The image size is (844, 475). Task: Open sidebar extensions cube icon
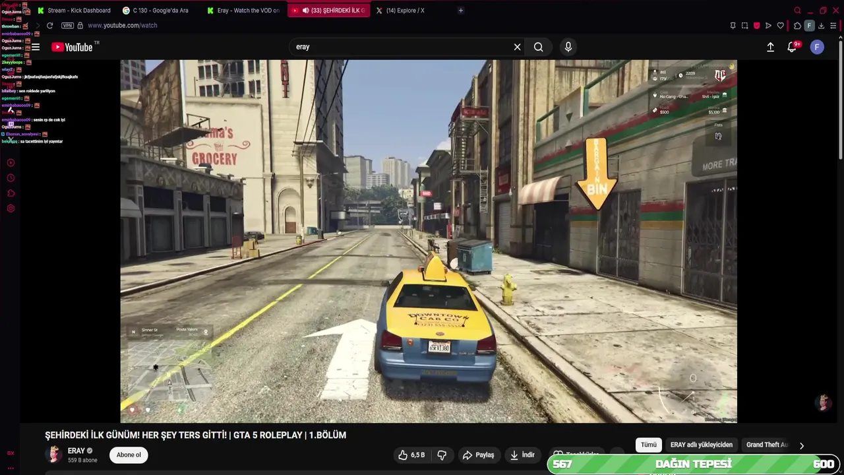click(11, 193)
